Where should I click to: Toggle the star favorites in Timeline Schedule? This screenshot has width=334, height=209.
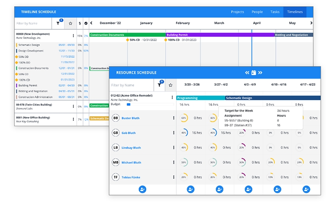click(70, 23)
